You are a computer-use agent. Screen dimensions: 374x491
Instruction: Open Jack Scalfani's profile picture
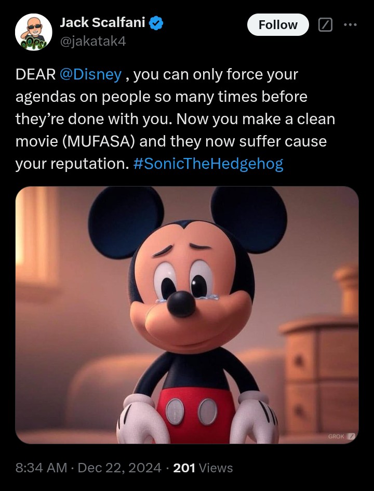tap(33, 32)
